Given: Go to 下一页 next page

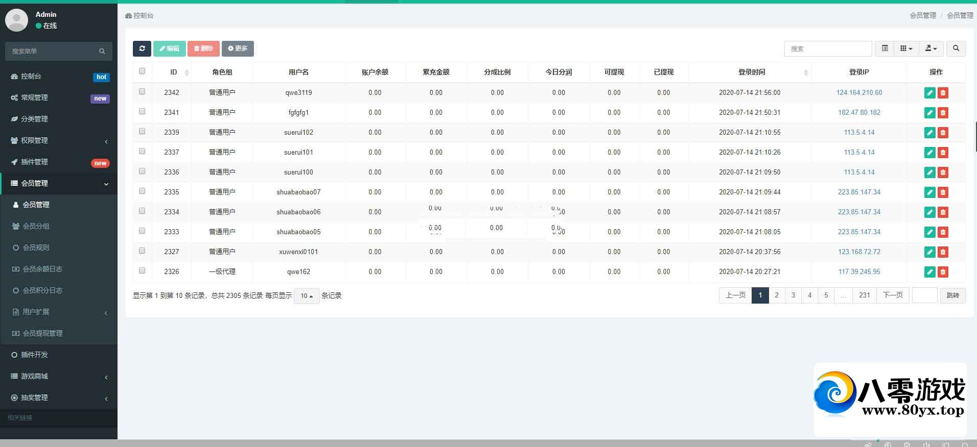Looking at the screenshot, I should 893,295.
